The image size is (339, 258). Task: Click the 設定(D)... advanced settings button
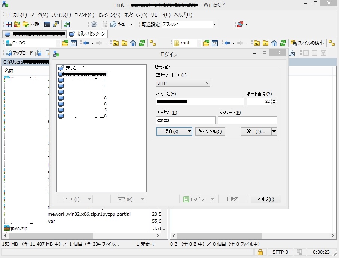click(256, 131)
